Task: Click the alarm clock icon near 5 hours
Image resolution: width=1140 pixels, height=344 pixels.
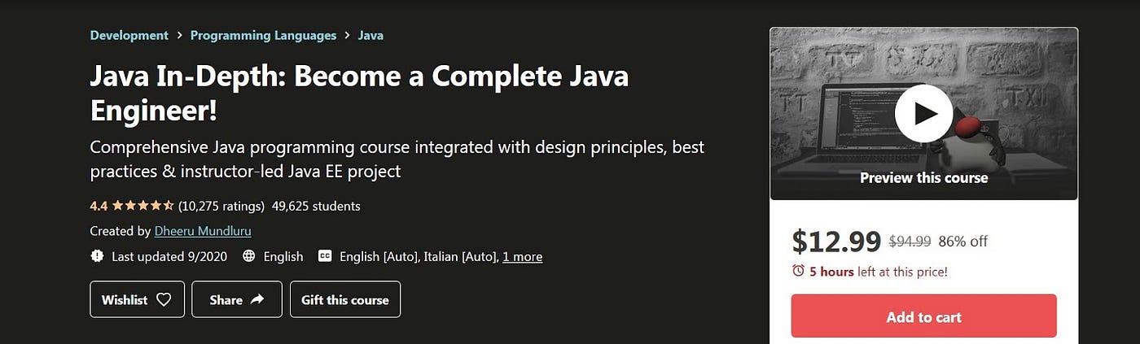Action: (x=798, y=271)
